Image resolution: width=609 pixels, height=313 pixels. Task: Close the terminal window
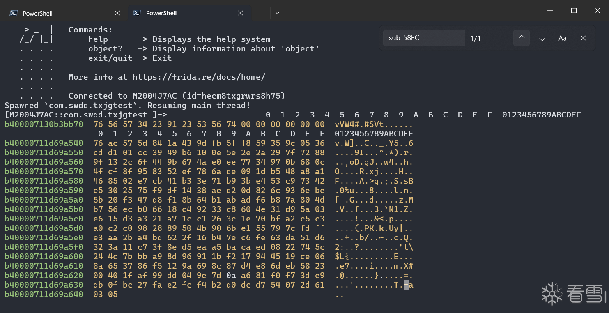pos(597,11)
